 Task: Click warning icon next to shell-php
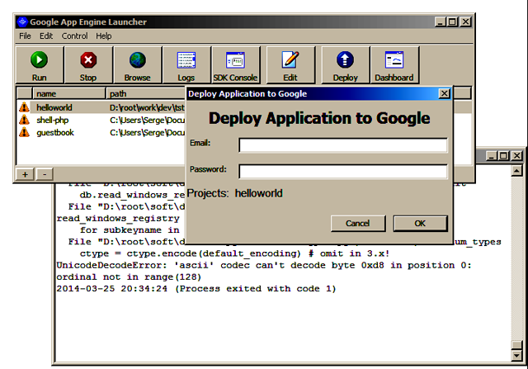[x=24, y=120]
